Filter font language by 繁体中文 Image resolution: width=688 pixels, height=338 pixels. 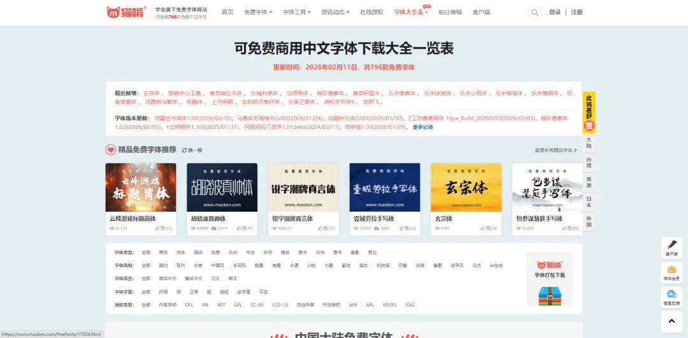click(x=194, y=279)
